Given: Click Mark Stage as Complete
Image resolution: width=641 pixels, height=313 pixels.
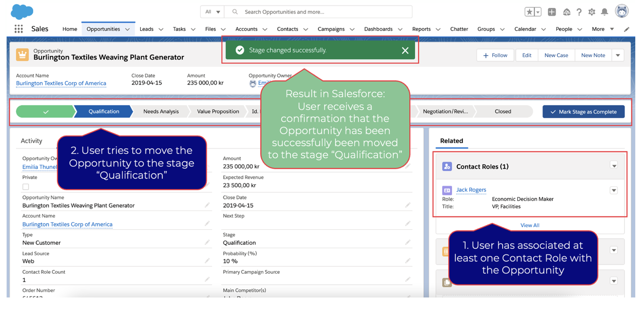Looking at the screenshot, I should click(x=583, y=112).
